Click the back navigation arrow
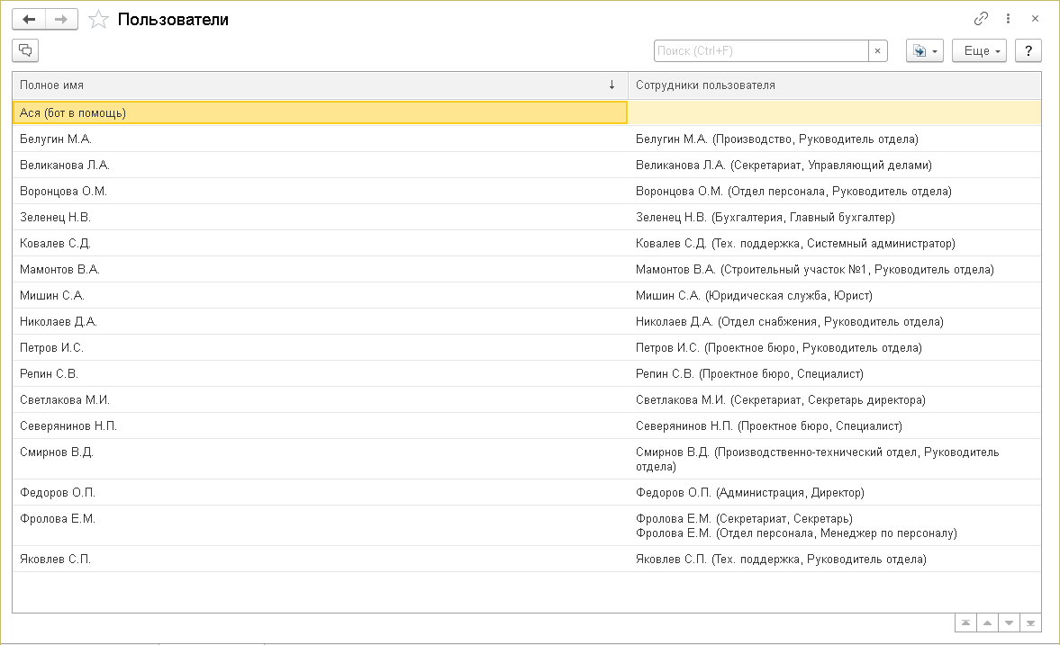Viewport: 1060px width, 645px height. [x=29, y=19]
